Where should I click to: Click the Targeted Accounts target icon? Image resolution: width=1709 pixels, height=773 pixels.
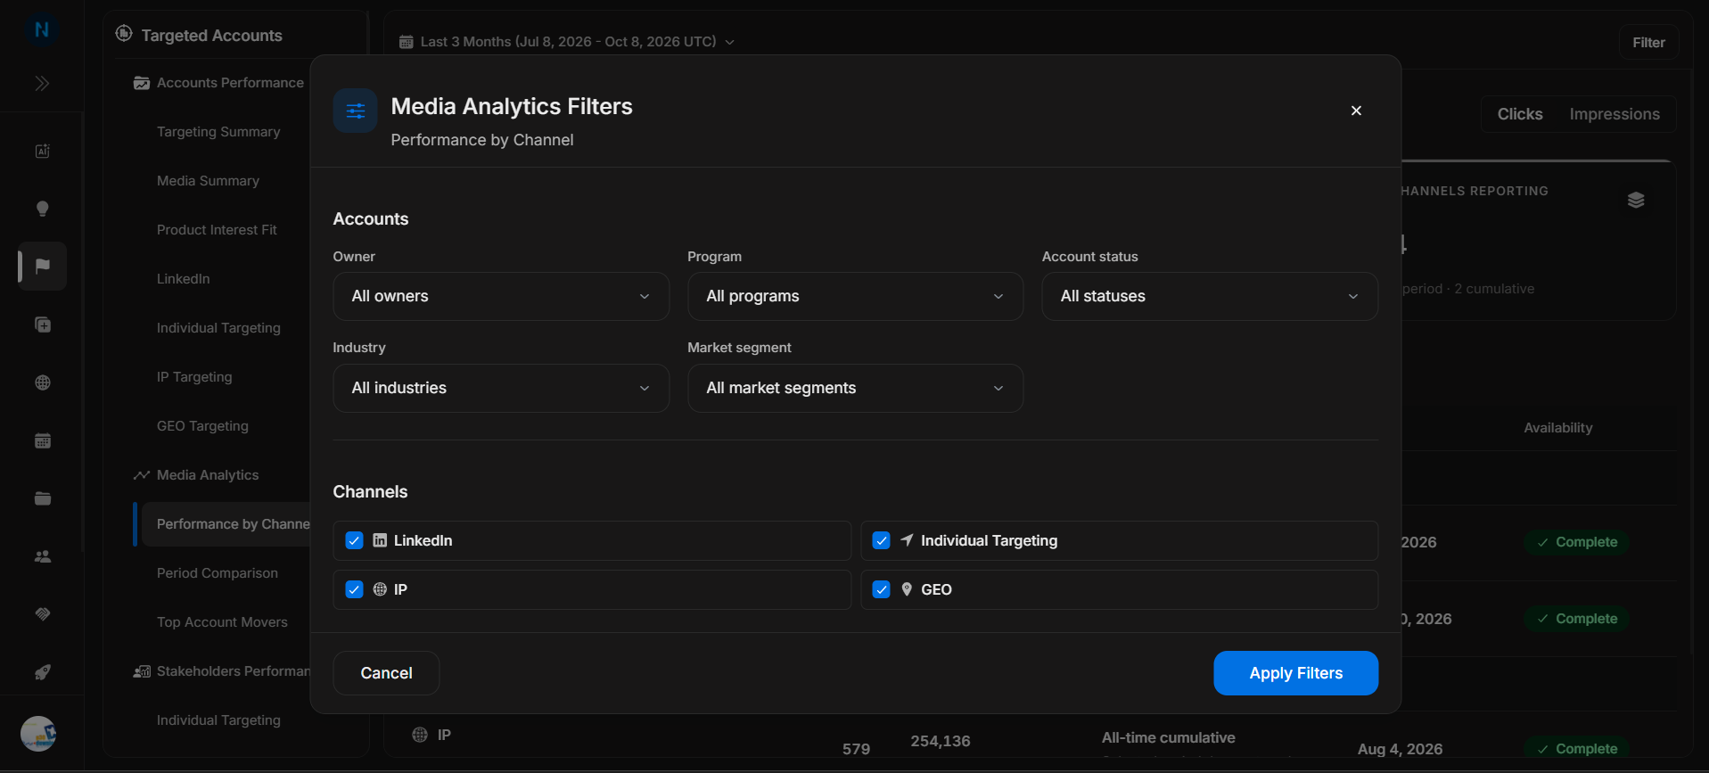point(124,34)
